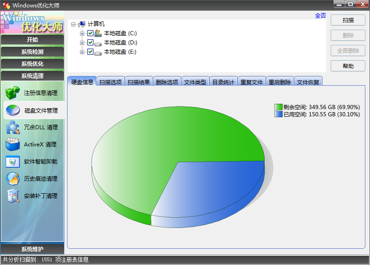
Task: Select the 安装补丁清理 label
Action: pos(41,196)
